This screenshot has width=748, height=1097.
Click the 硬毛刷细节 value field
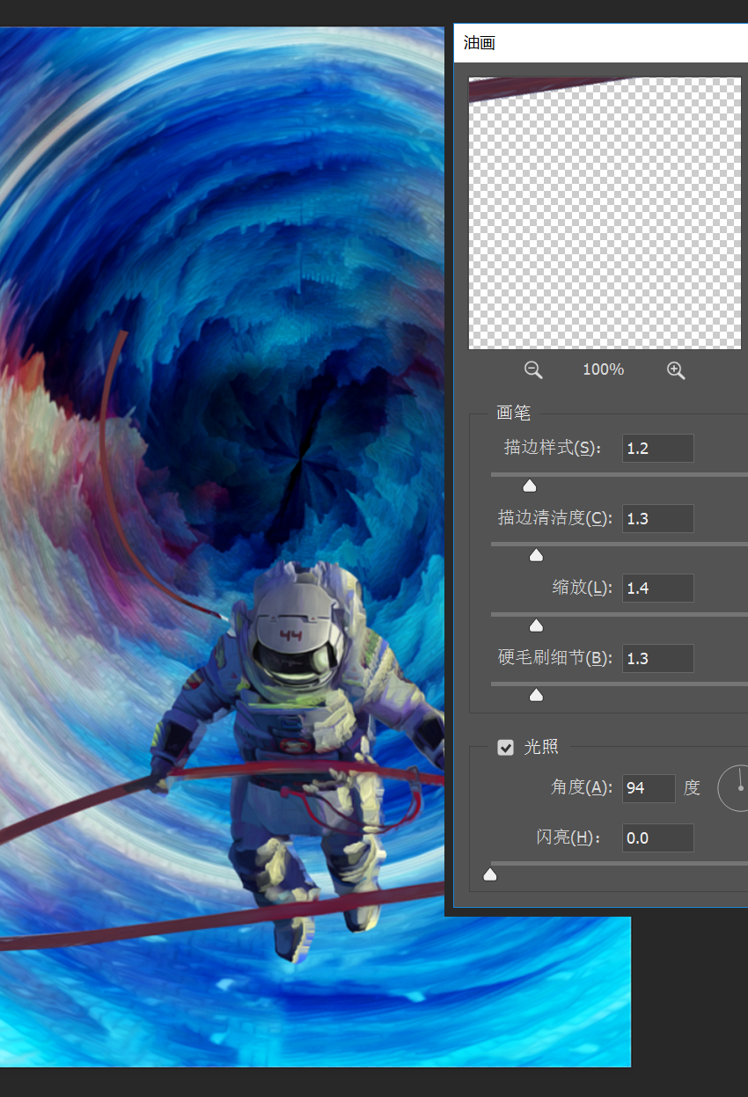tap(658, 658)
